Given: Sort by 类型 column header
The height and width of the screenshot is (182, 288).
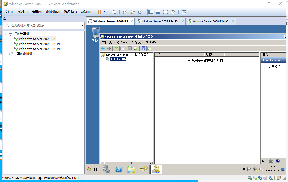Looking at the screenshot, I should point(214,55).
